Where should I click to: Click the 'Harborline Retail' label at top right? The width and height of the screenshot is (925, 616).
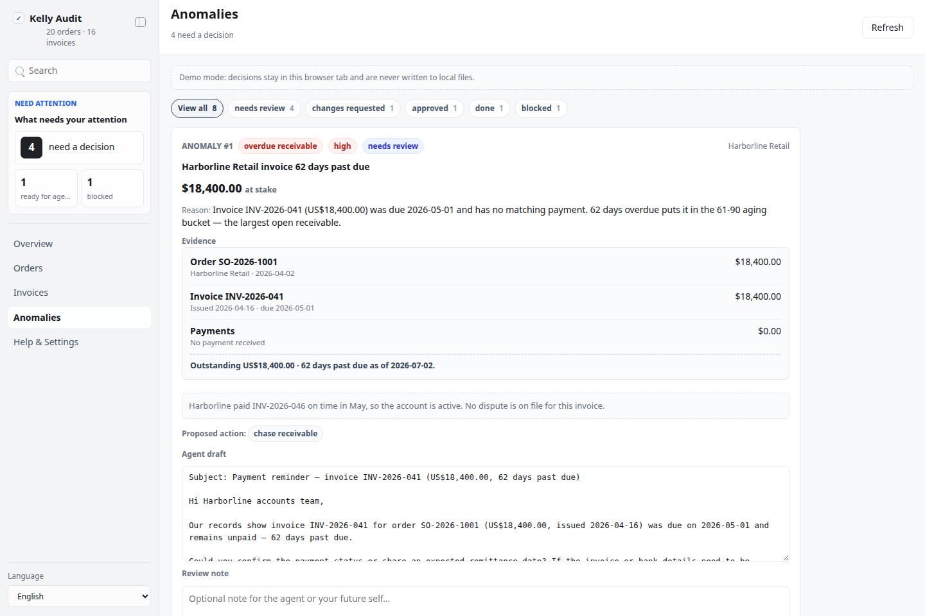759,146
